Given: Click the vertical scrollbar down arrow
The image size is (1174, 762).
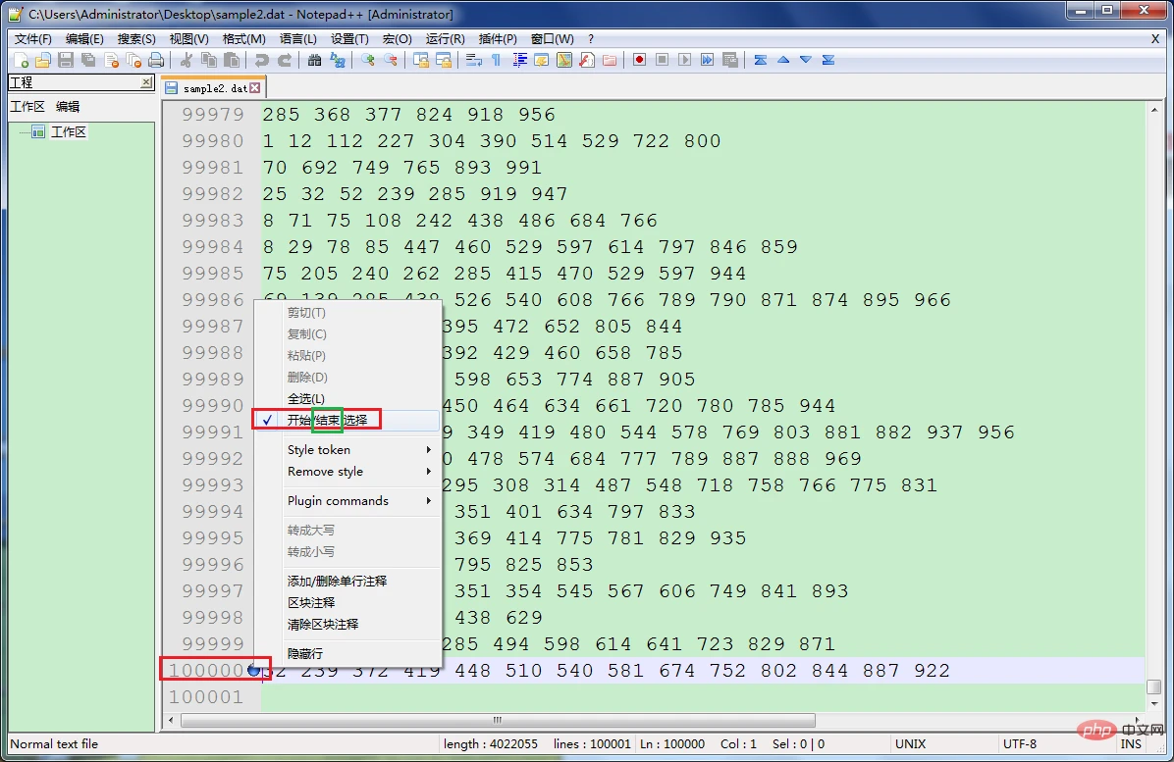Looking at the screenshot, I should click(1153, 703).
